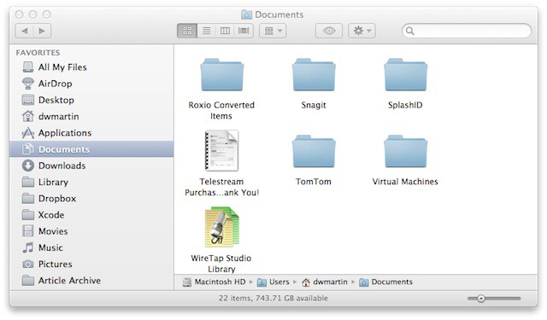Viewport: 547px width, 320px height.
Task: Click the Forward navigation arrow
Action: [x=42, y=31]
